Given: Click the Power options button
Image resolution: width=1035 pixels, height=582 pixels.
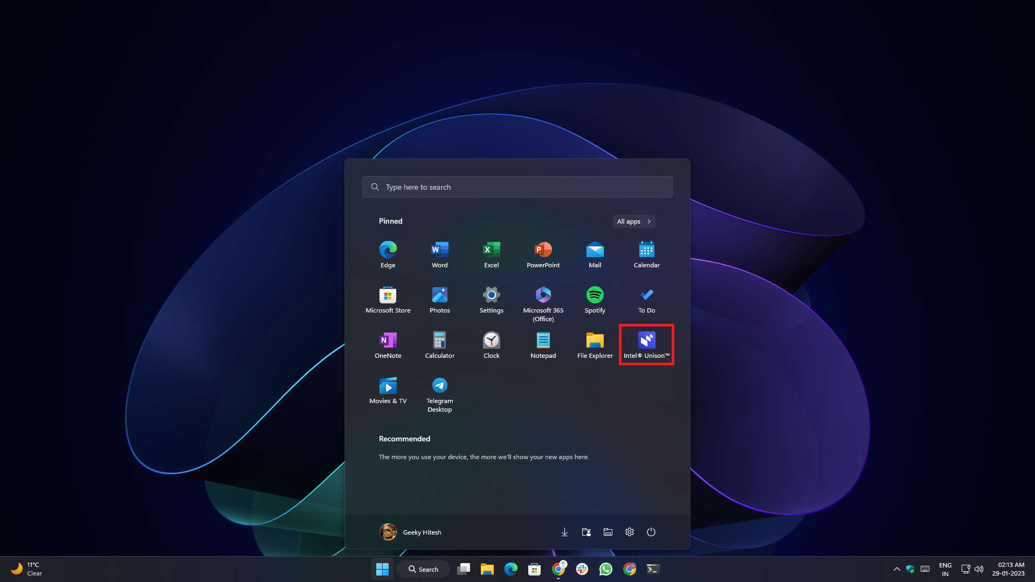Looking at the screenshot, I should 651,531.
